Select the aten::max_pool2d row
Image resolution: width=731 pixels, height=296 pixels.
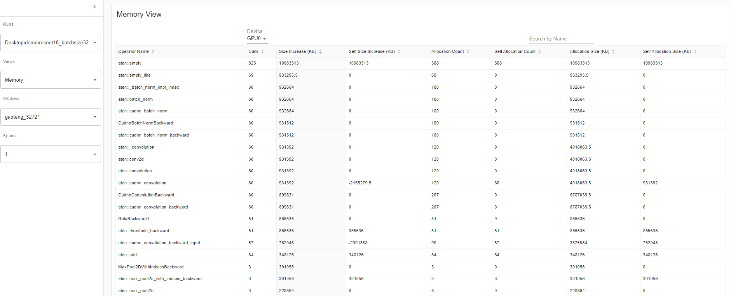136,291
